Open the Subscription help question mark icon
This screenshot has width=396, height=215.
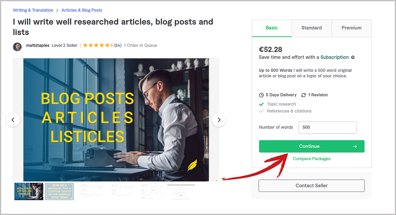(353, 57)
